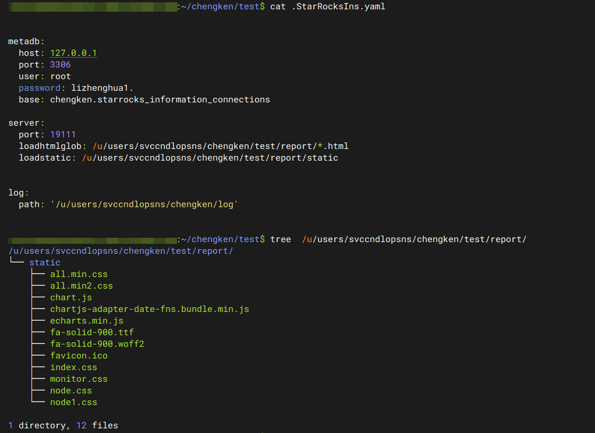Select echarts.min.js in the tree listing

coord(86,321)
